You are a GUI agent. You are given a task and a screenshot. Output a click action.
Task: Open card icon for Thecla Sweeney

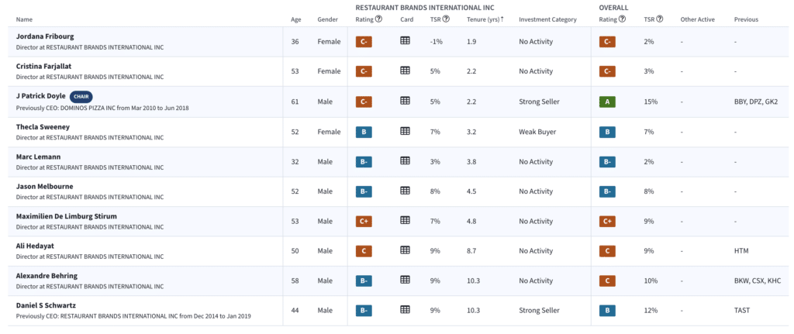(405, 131)
